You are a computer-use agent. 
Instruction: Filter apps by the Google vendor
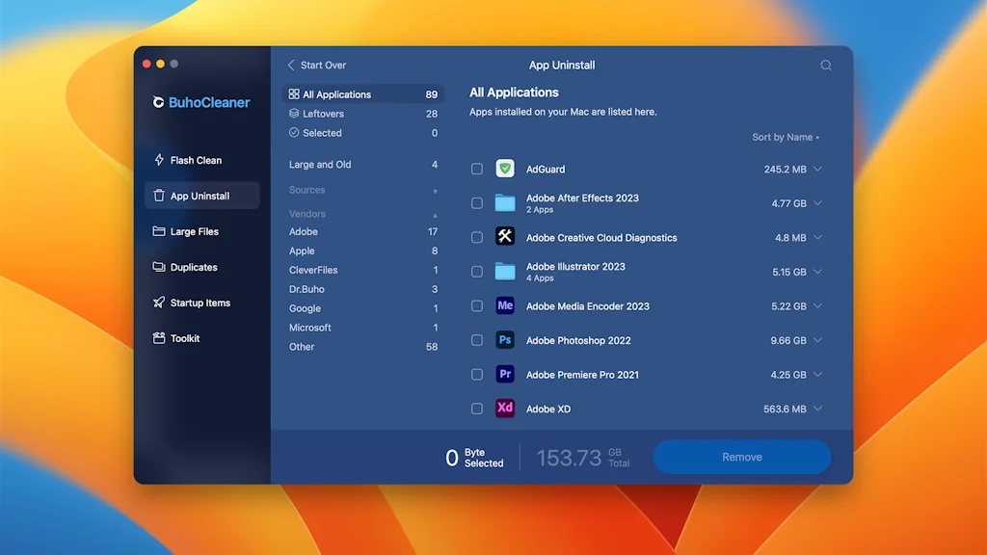[307, 308]
